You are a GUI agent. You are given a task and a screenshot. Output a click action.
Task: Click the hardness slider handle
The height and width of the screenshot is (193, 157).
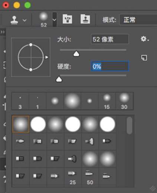(59, 79)
